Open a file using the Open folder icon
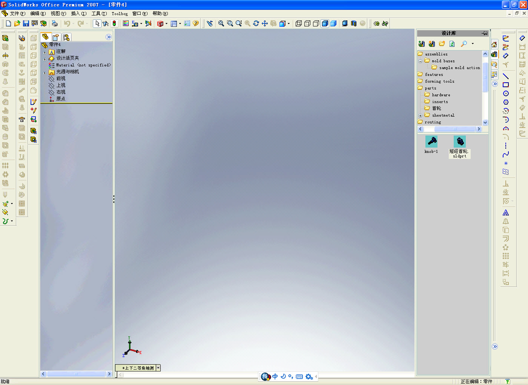The image size is (528, 385). tap(17, 23)
